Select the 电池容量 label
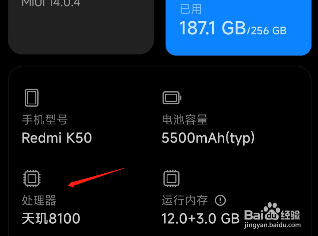The width and height of the screenshot is (318, 236). pyautogui.click(x=185, y=120)
